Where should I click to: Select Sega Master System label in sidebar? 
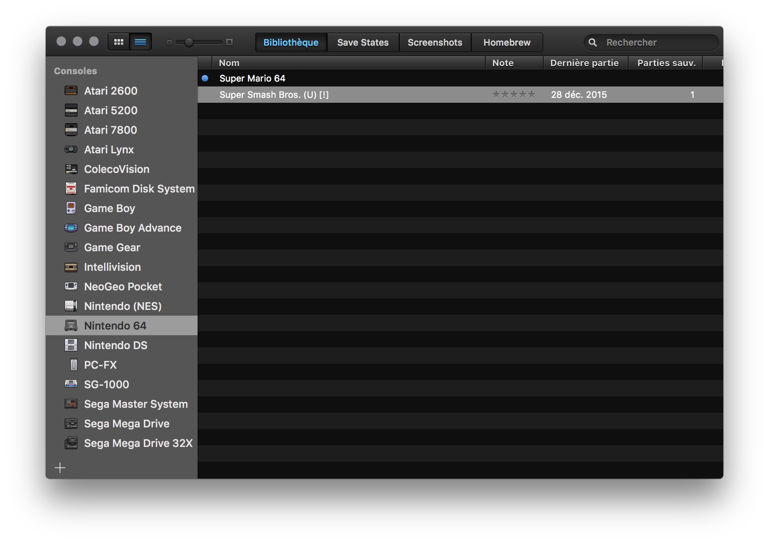click(136, 404)
